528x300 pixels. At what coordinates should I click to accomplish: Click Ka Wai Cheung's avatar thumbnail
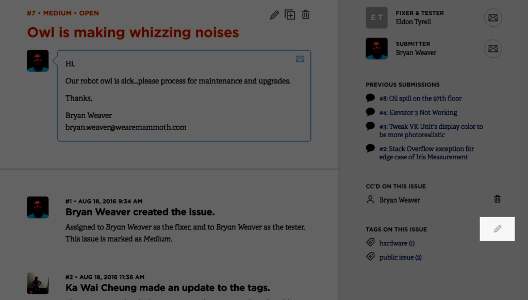click(x=38, y=284)
